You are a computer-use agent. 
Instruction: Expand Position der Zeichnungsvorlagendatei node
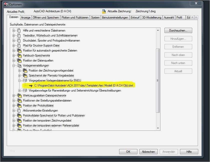click(x=20, y=70)
